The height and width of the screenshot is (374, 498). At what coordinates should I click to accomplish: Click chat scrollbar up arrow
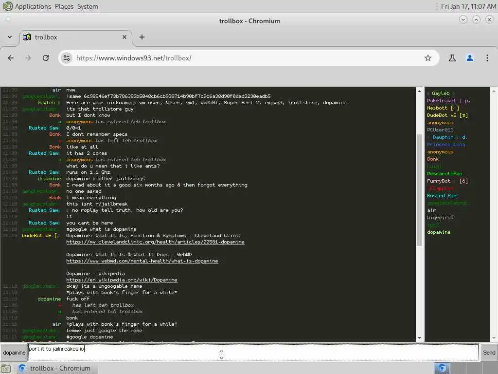(419, 91)
